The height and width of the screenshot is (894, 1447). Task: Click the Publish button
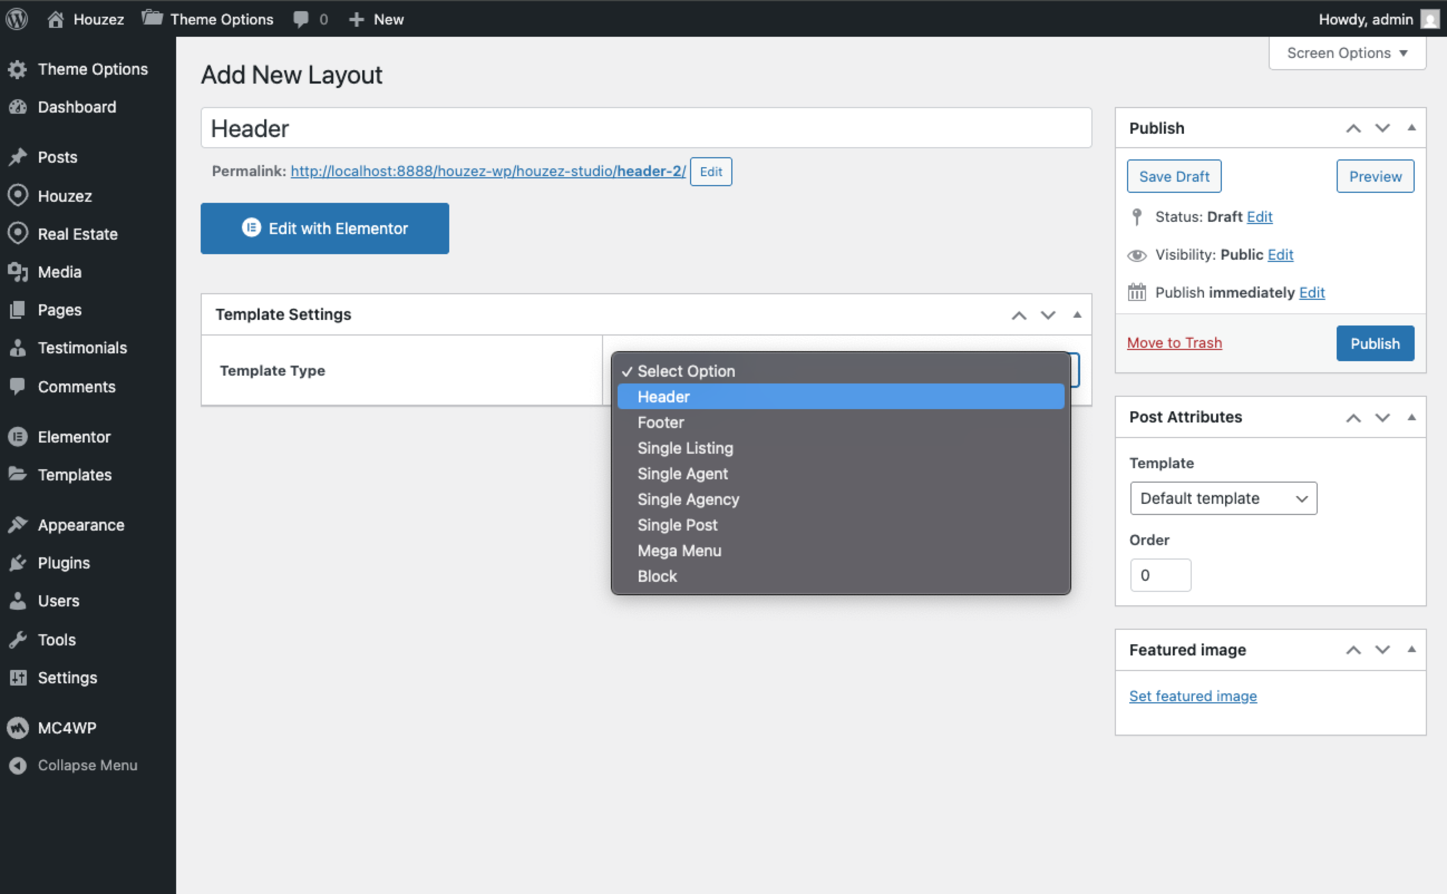coord(1375,343)
